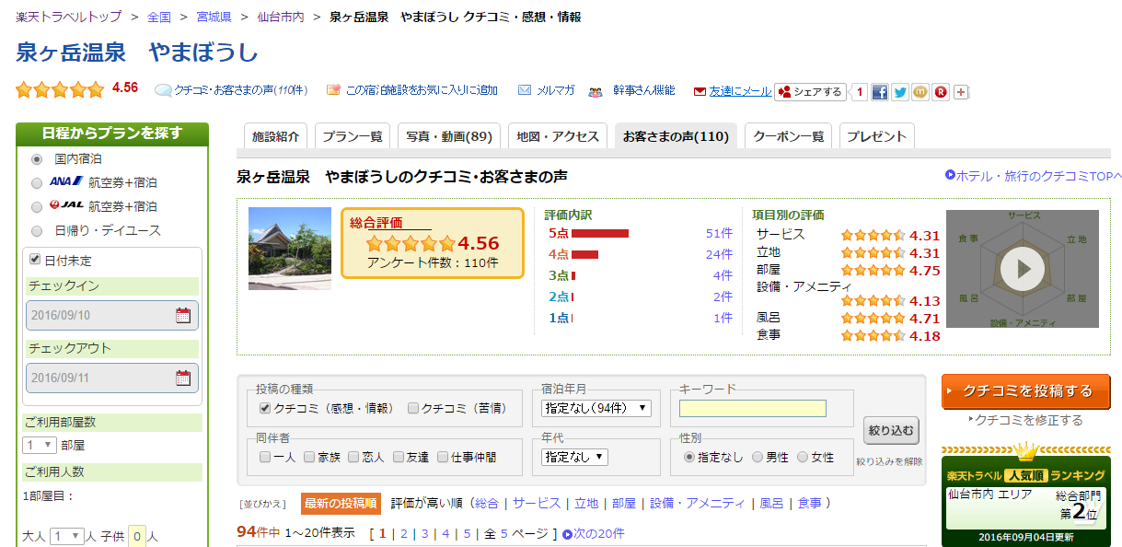Expand the 宿泊年月 dropdown
The width and height of the screenshot is (1122, 547).
[x=596, y=408]
